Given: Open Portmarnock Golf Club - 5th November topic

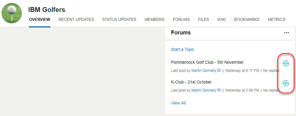Looking at the screenshot, I should [x=207, y=62].
